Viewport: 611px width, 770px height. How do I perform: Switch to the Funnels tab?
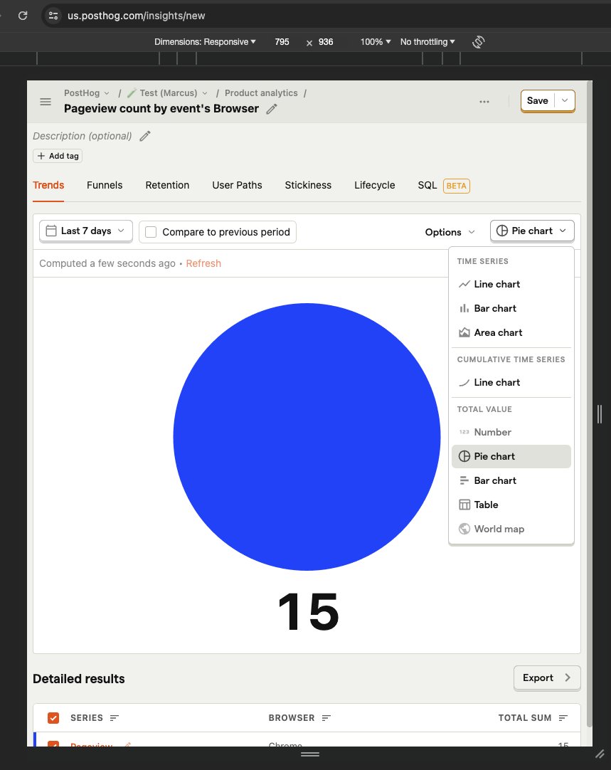tap(105, 185)
